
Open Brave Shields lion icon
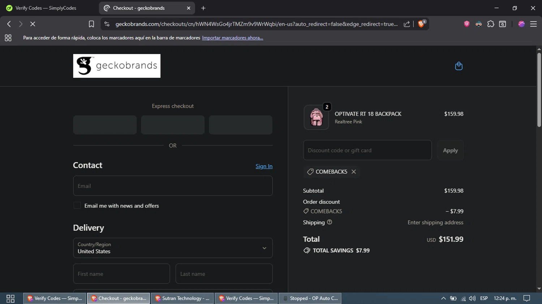pyautogui.click(x=421, y=24)
